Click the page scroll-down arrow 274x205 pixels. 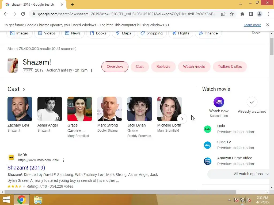pos(272,187)
